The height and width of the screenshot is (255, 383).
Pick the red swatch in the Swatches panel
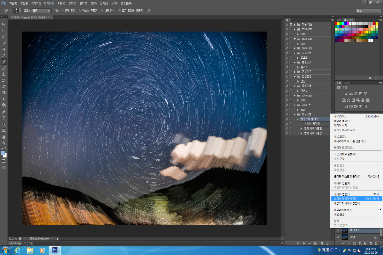(337, 23)
